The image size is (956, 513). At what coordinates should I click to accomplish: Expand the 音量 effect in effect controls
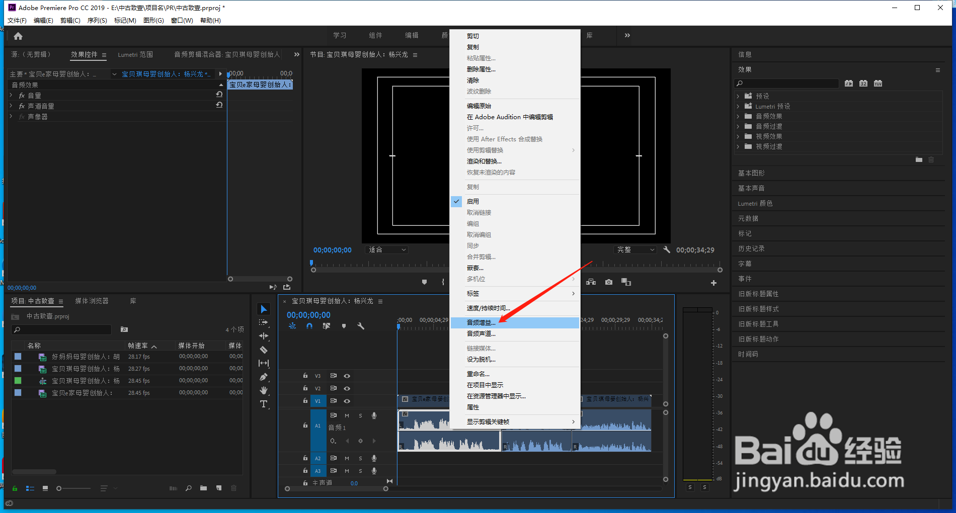point(11,95)
